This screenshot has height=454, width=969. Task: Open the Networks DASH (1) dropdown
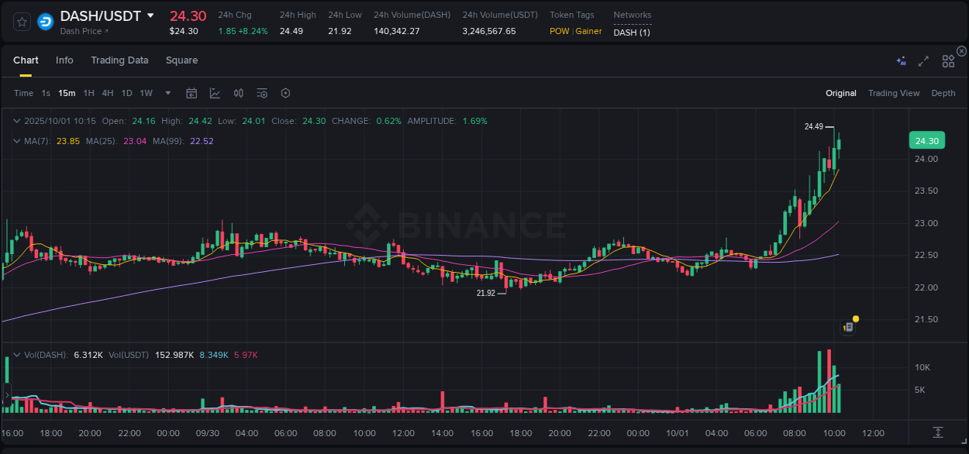pyautogui.click(x=632, y=33)
